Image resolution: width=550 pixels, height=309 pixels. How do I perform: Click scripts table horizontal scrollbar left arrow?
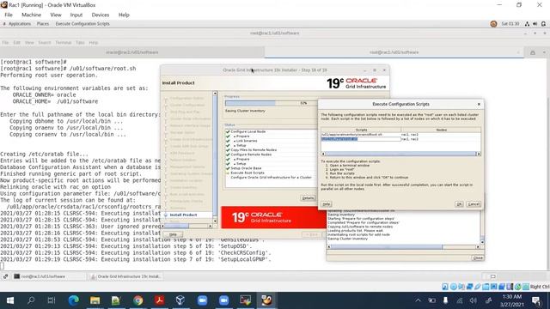click(x=323, y=154)
